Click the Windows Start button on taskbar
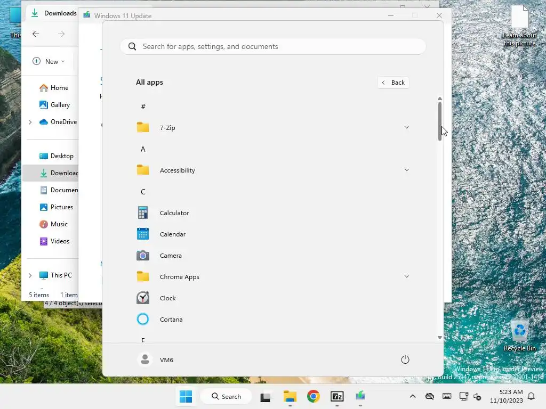 (x=186, y=396)
